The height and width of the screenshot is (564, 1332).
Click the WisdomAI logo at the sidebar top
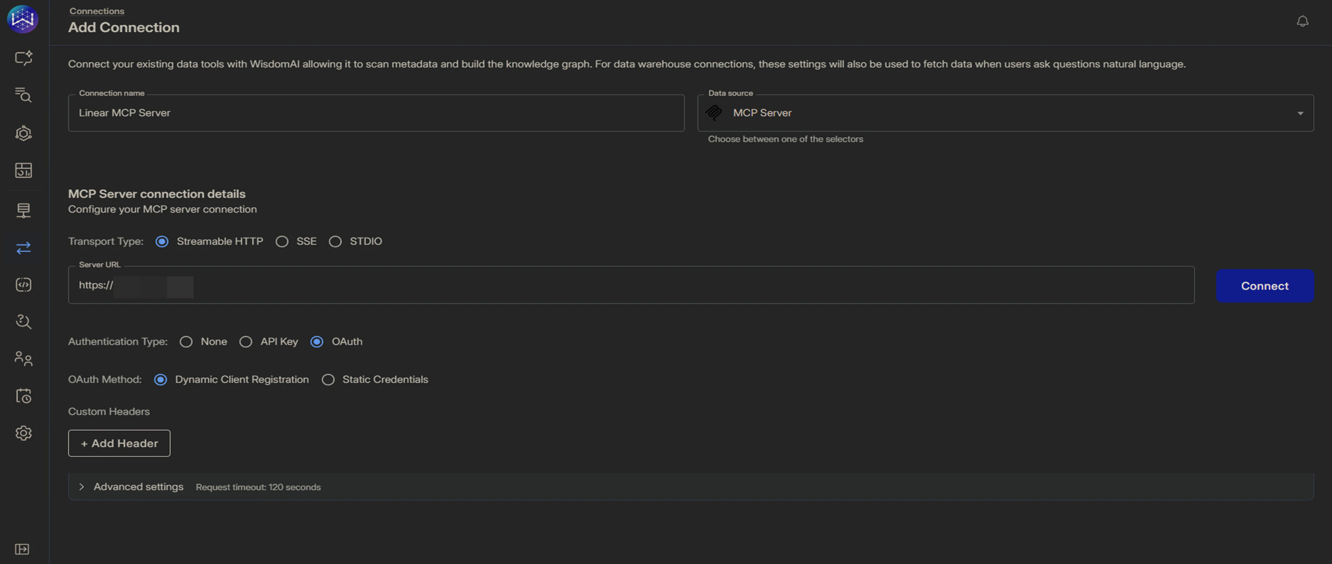(x=23, y=19)
